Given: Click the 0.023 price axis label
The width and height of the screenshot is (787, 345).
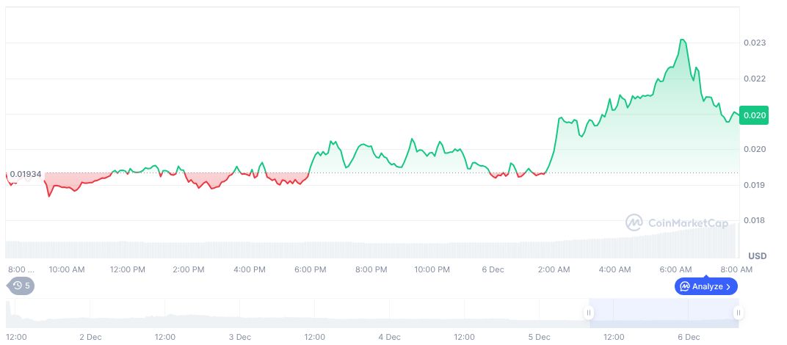Looking at the screenshot, I should coord(755,43).
